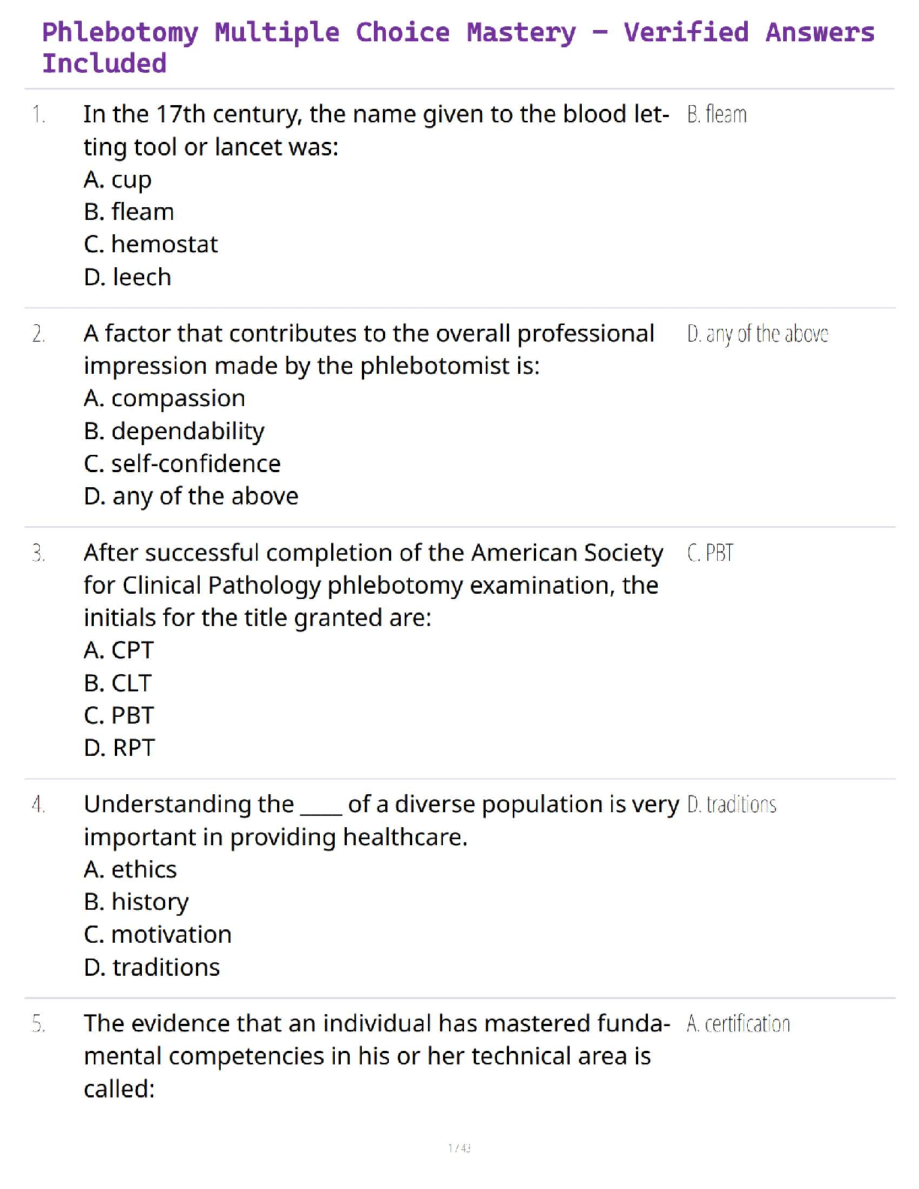Select option "A. CPT"
The height and width of the screenshot is (1189, 919).
119,651
